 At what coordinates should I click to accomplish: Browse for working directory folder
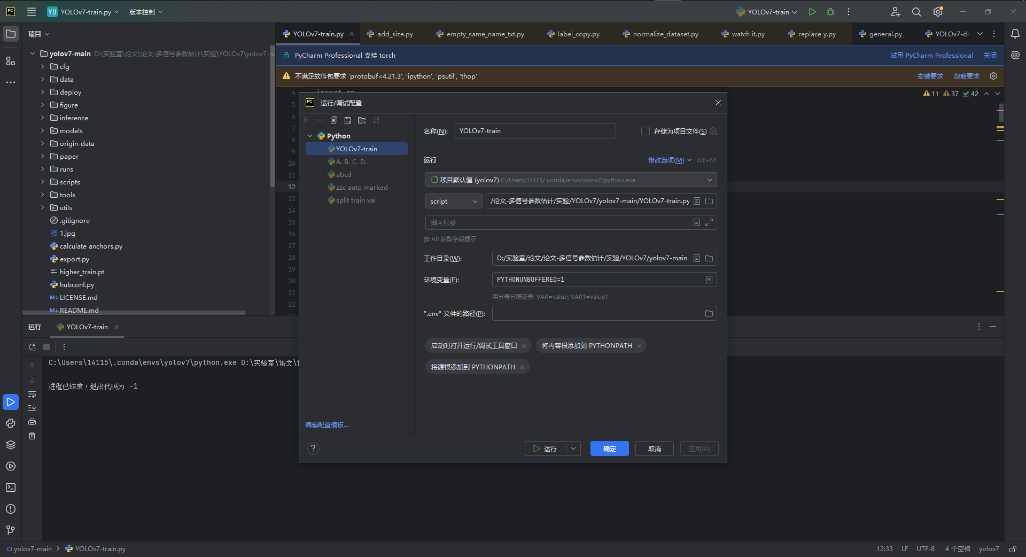[709, 258]
